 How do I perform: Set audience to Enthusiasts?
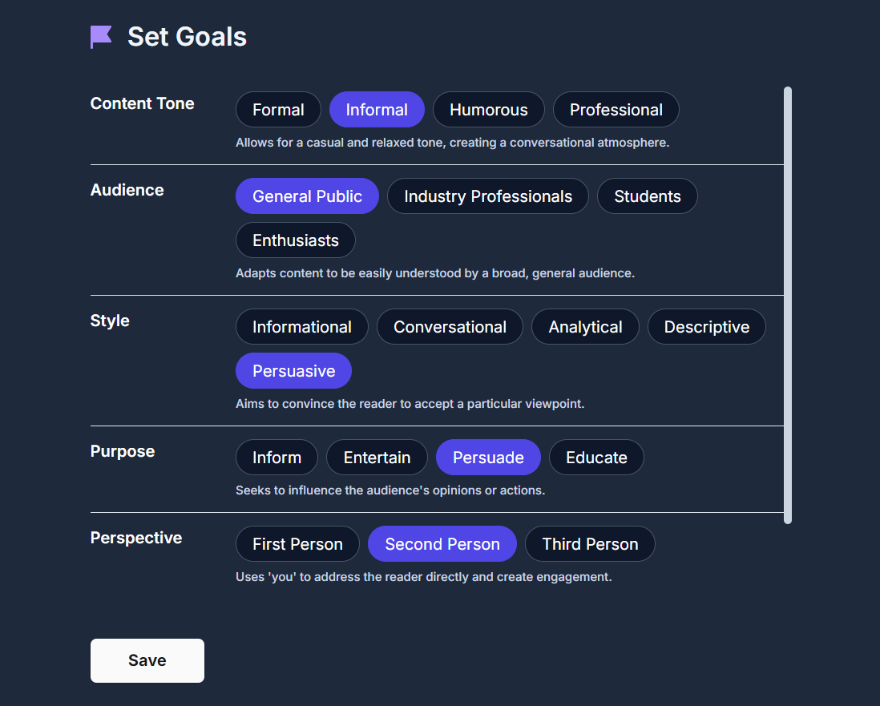coord(295,240)
